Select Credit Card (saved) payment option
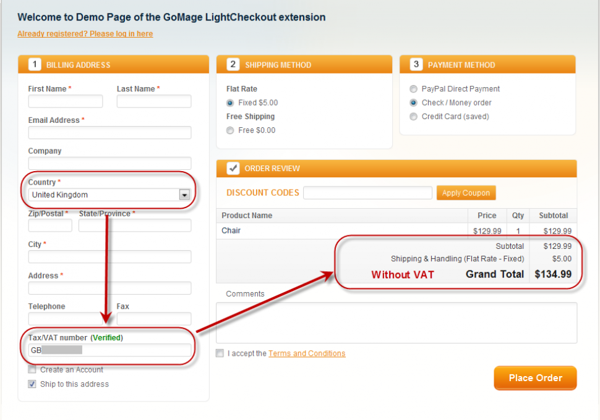The height and width of the screenshot is (420, 600). click(x=413, y=117)
